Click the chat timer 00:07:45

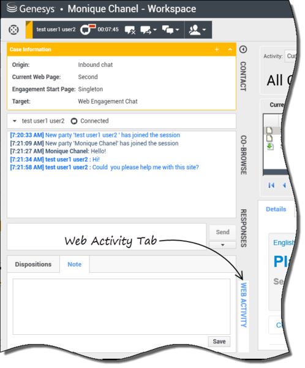(108, 29)
